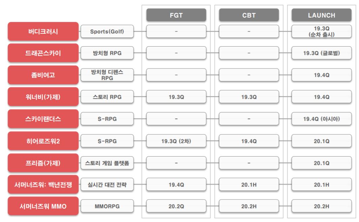Click the FGT column header
This screenshot has height=222, width=359.
[176, 15]
